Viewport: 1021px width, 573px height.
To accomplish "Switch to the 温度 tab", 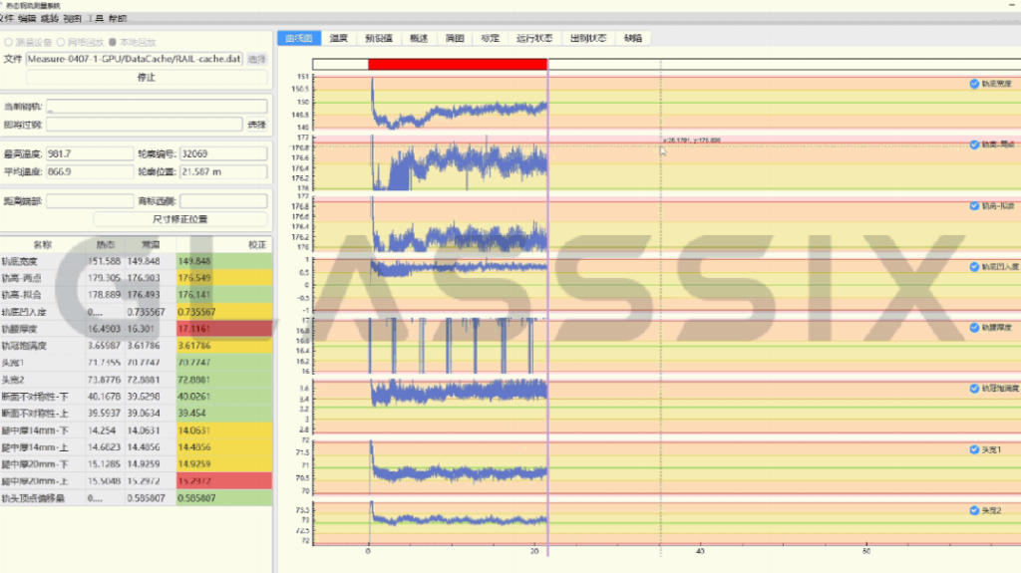I will click(339, 39).
